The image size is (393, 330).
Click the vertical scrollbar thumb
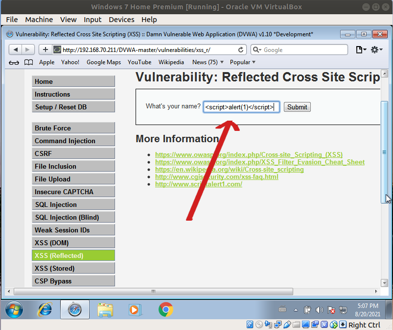coord(384,152)
